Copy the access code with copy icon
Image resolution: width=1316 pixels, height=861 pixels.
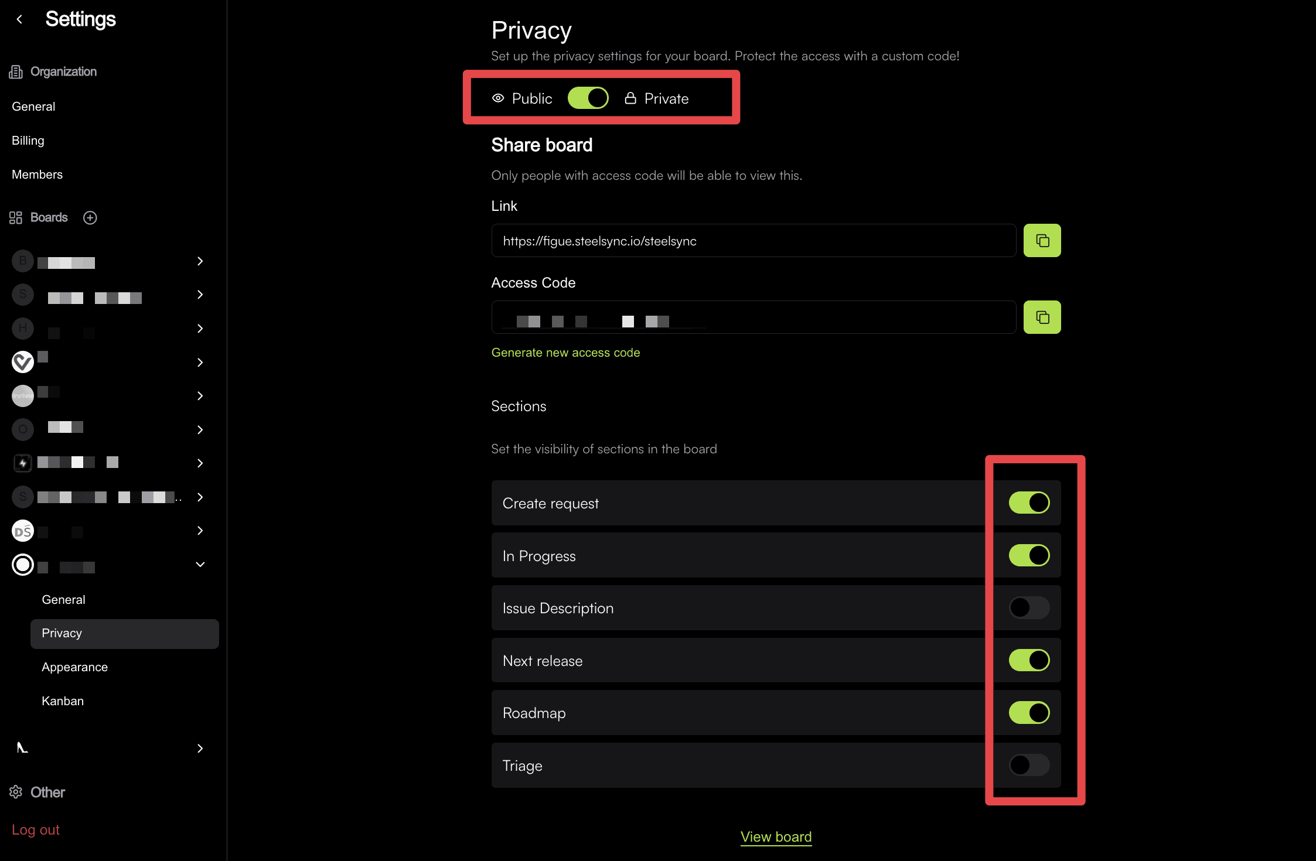coord(1042,317)
